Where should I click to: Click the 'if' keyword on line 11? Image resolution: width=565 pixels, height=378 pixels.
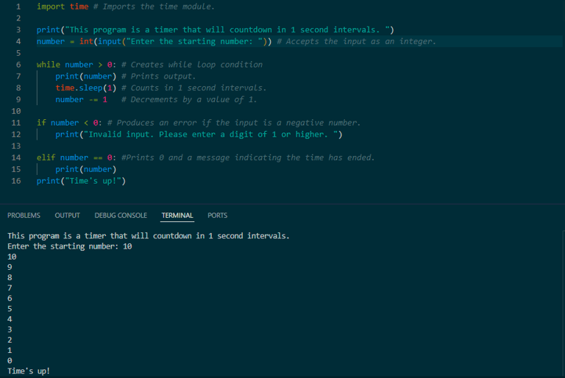click(x=41, y=123)
